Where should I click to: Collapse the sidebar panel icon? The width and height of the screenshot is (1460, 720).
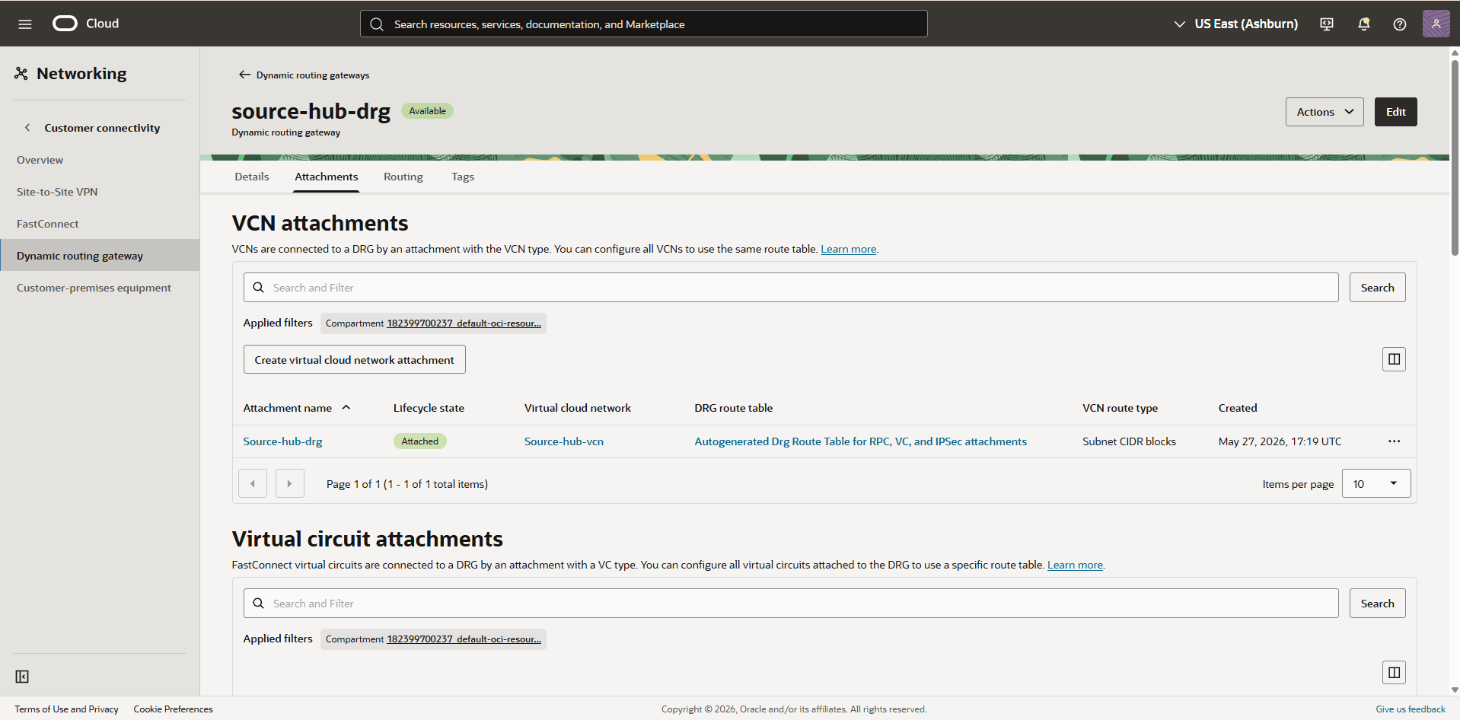tap(22, 677)
